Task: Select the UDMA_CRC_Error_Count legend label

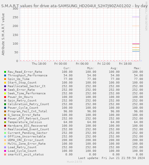Action: point(26,140)
